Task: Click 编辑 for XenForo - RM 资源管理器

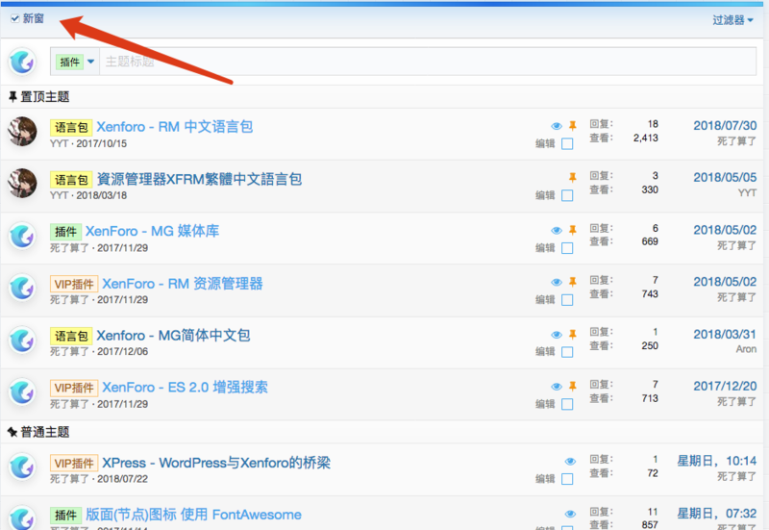Action: [x=545, y=300]
